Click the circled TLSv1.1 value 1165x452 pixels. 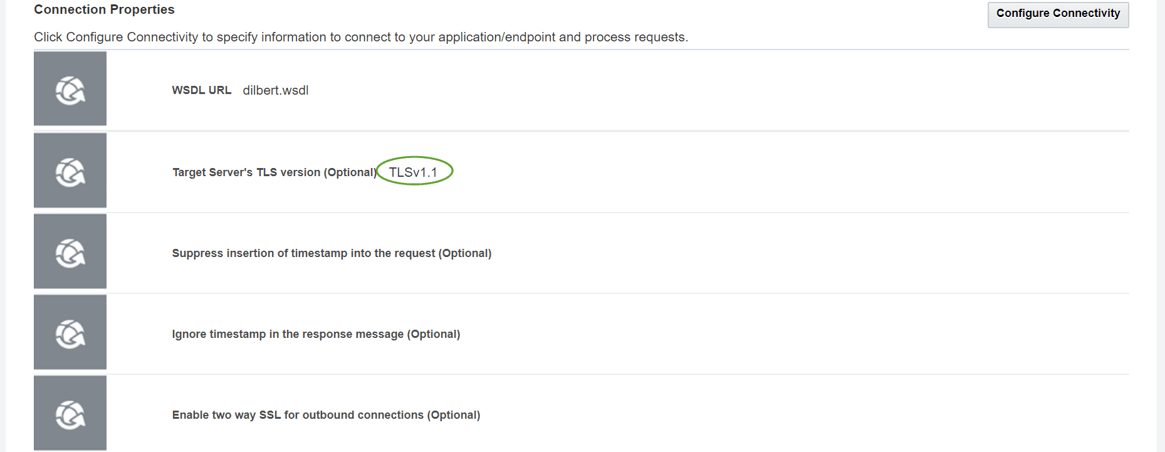pos(414,172)
